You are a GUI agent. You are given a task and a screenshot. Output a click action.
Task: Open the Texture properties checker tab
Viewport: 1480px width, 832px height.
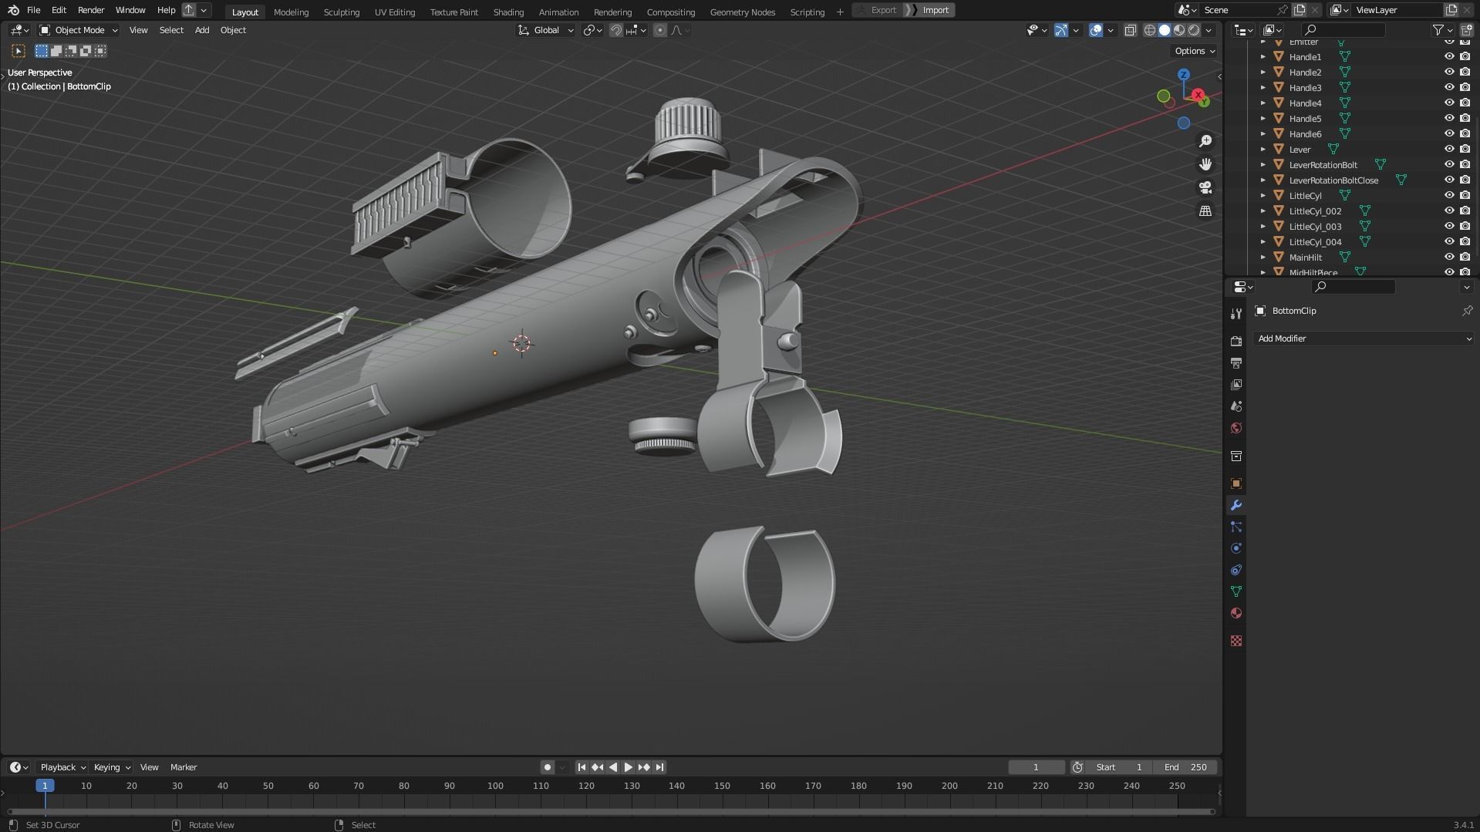[x=1236, y=641]
